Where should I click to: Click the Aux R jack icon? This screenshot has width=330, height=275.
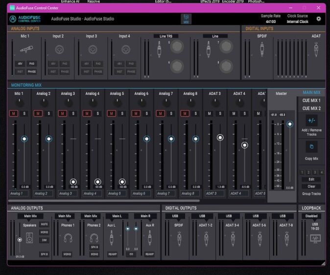150,238
